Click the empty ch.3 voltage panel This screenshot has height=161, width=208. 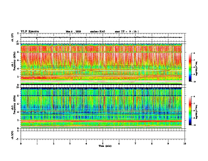tap(103, 135)
